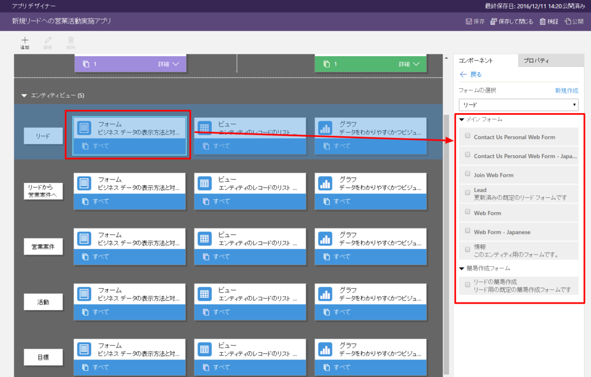The image size is (591, 377).
Task: Click app name 新規リードへの営業活動実施アプリ
Action: (x=61, y=21)
